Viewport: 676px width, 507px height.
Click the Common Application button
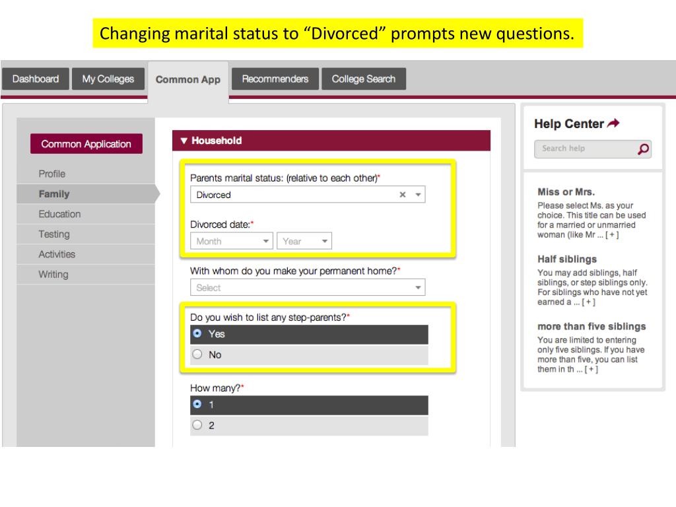[x=86, y=144]
